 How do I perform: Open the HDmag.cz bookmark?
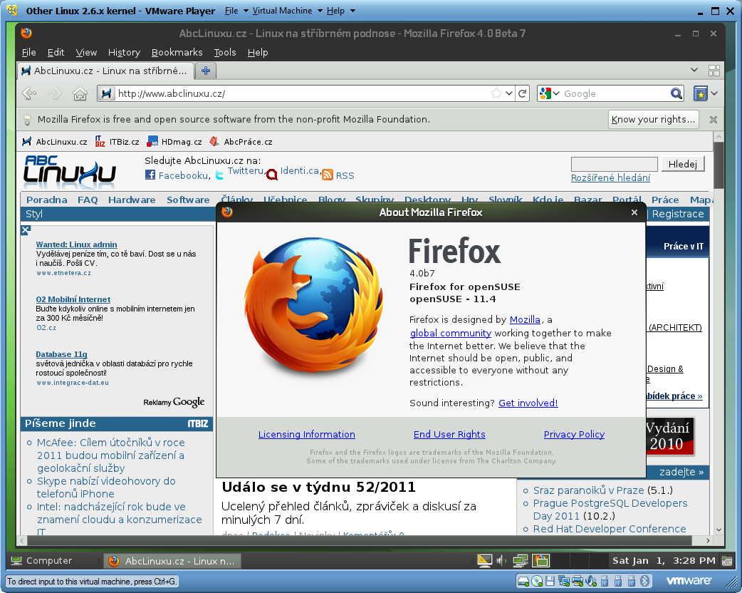(x=174, y=142)
